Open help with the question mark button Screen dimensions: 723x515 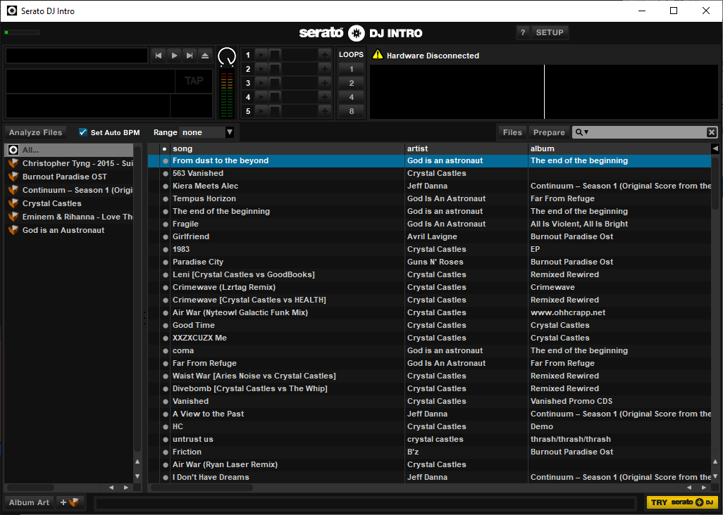point(522,32)
